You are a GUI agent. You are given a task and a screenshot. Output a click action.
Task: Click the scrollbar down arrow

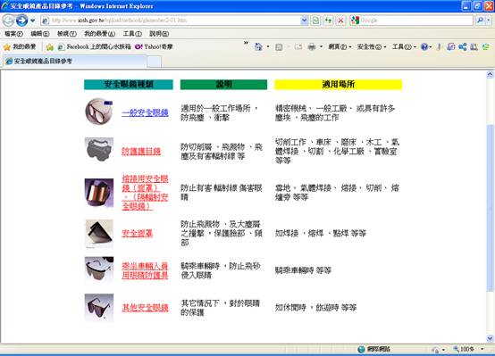[x=490, y=339]
